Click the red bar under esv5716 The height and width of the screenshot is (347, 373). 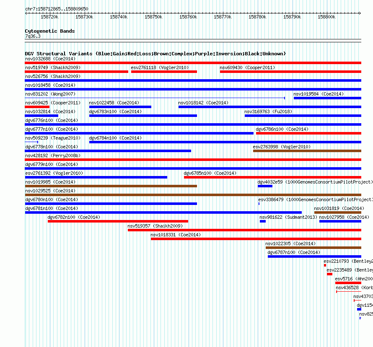click(348, 283)
